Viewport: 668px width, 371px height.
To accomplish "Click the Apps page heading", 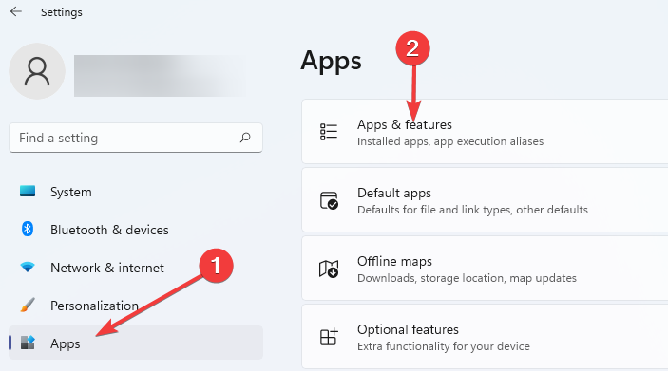I will [x=331, y=61].
